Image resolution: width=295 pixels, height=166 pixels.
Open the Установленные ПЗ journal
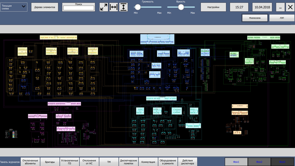click(69, 162)
